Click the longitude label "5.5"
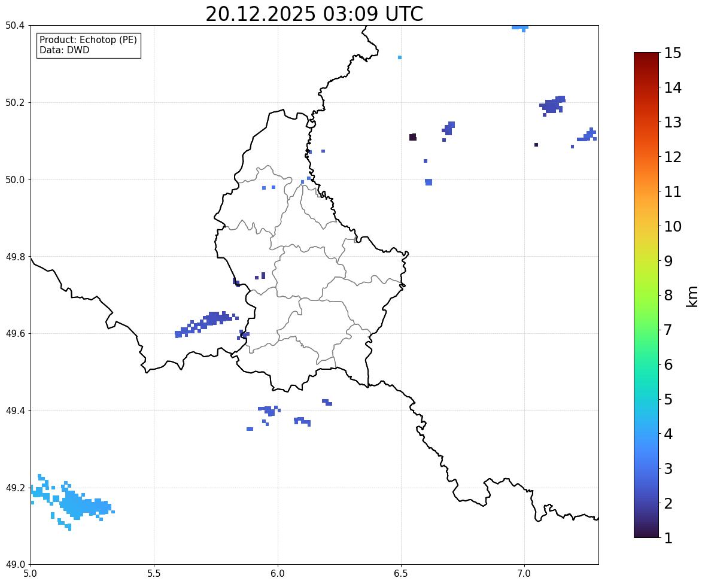 coord(154,574)
